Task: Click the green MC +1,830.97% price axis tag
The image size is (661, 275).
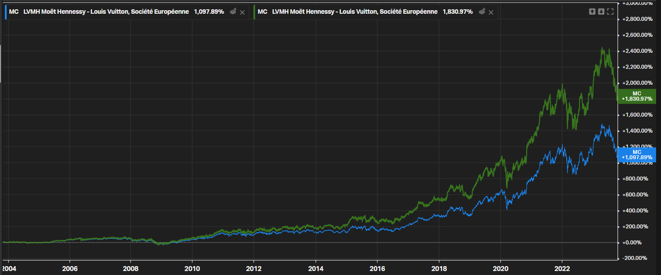Action: [x=637, y=96]
